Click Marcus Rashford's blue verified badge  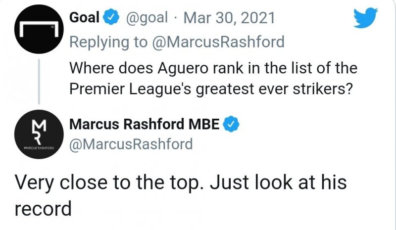click(x=231, y=125)
